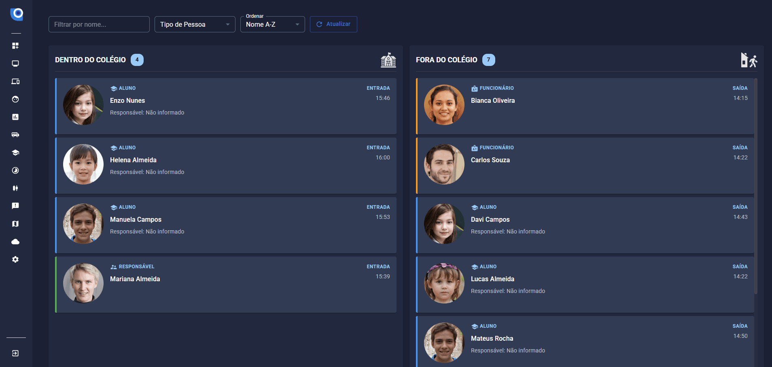Click the logout icon at sidebar bottom
Viewport: 772px width, 367px height.
click(15, 353)
